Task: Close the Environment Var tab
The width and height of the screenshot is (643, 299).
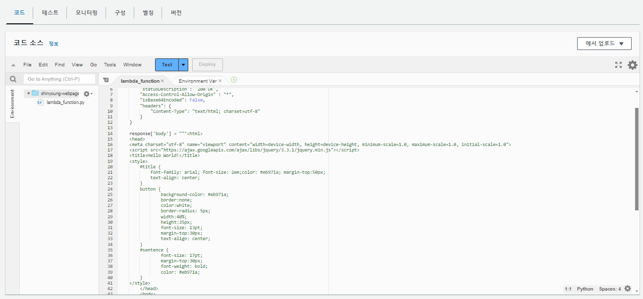Action: point(220,81)
